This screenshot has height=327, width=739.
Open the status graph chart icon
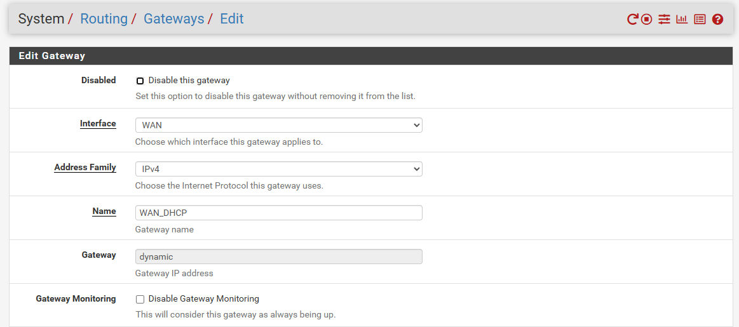(x=682, y=19)
